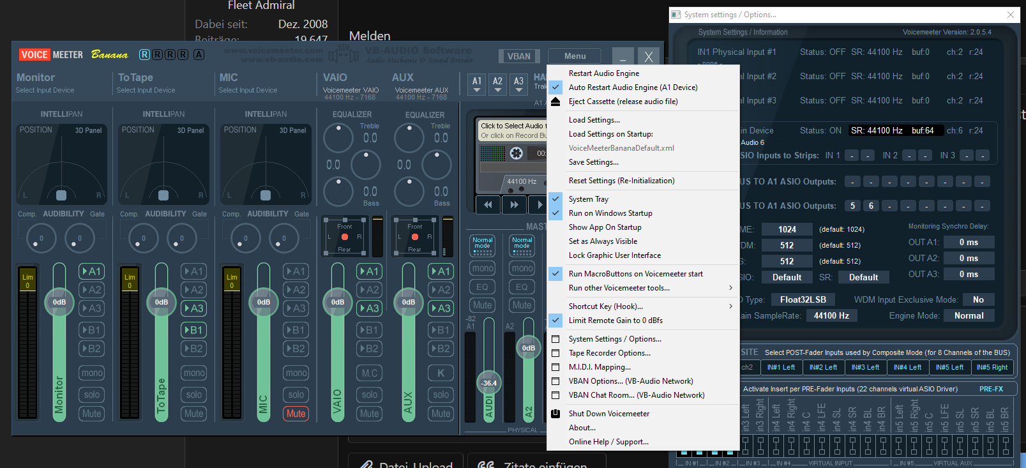Viewport: 1026px width, 468px height.
Task: Toggle System Tray option
Action: pyautogui.click(x=643, y=199)
